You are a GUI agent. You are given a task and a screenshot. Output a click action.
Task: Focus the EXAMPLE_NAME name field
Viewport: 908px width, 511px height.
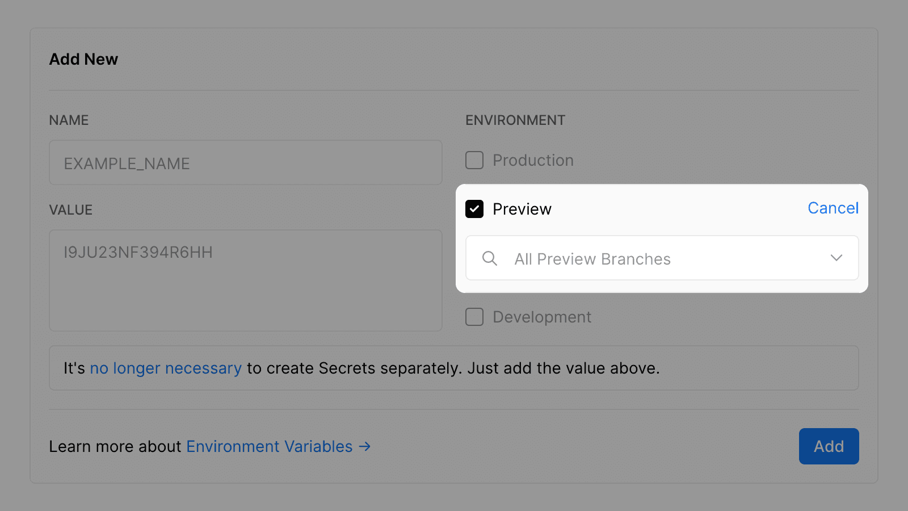245,163
